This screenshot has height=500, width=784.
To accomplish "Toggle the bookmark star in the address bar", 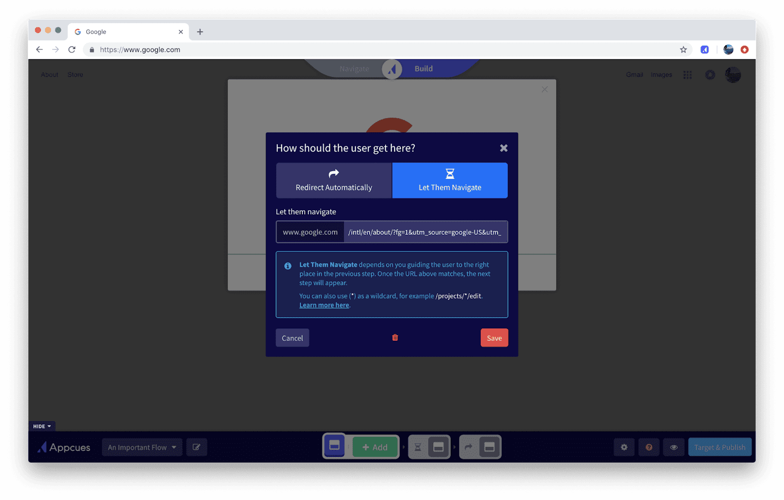I will 683,50.
